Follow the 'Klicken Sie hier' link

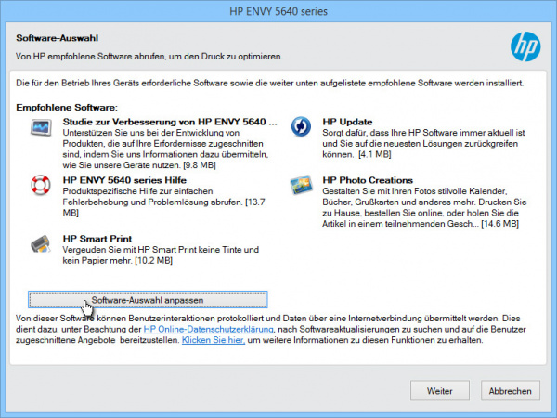click(x=213, y=341)
